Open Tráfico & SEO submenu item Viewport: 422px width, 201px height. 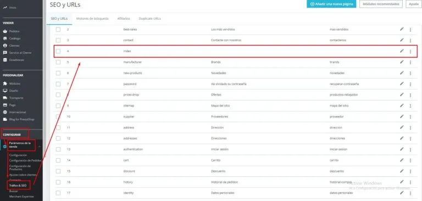coord(18,186)
